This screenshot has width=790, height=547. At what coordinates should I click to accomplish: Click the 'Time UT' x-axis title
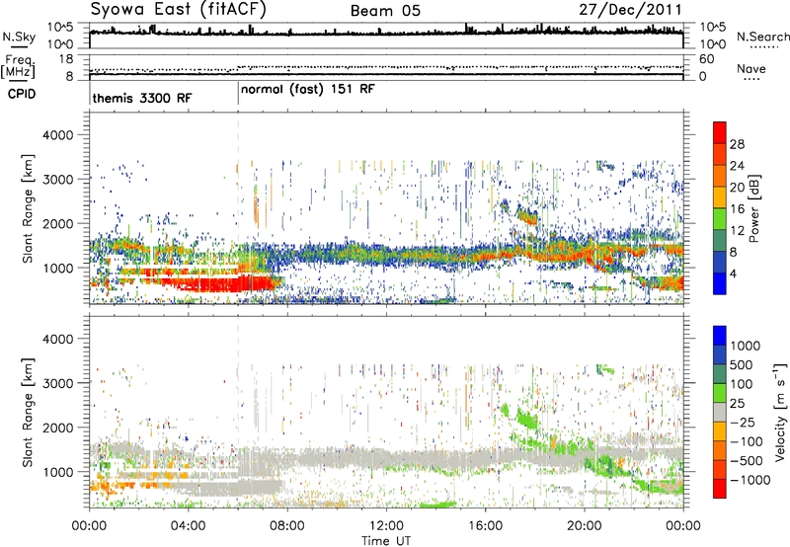pyautogui.click(x=386, y=541)
